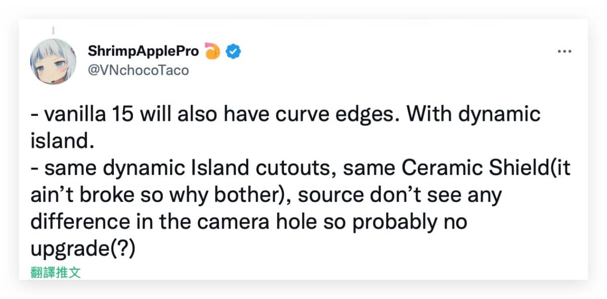
Task: Click the blue verified badge
Action: tap(233, 51)
